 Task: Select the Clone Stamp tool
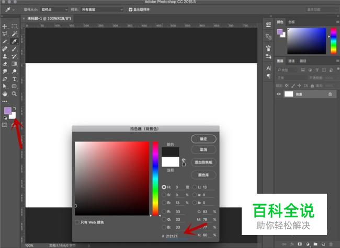[x=5, y=56]
